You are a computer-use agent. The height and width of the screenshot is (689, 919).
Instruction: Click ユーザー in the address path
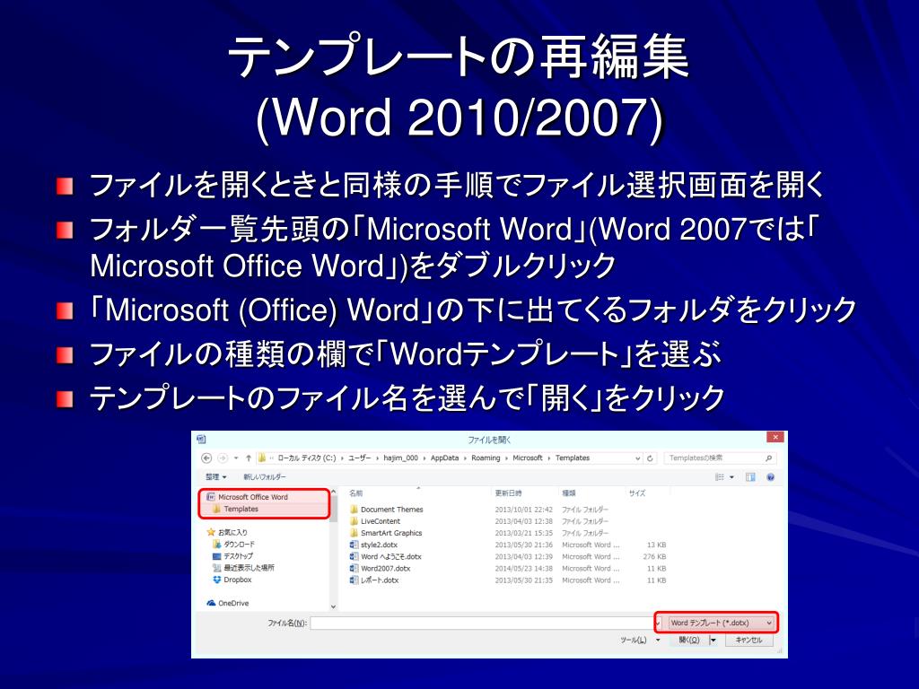click(359, 458)
